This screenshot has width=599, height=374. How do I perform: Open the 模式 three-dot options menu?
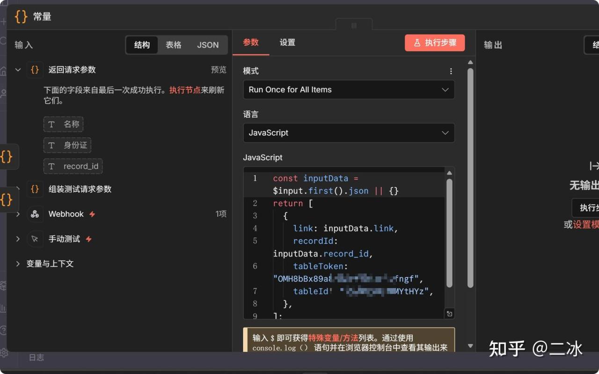[451, 71]
